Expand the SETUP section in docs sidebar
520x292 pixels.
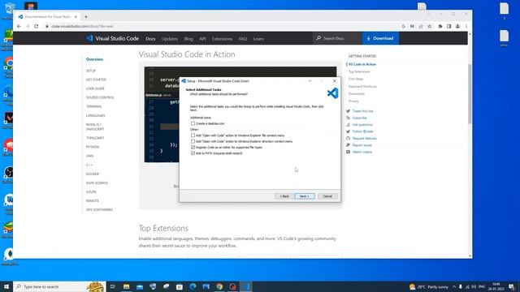[x=91, y=71]
